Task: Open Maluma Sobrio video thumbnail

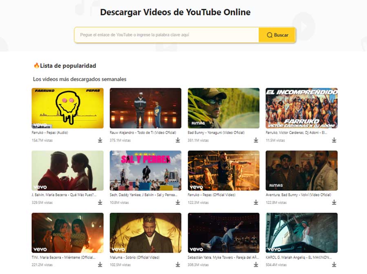Action: coord(146,233)
